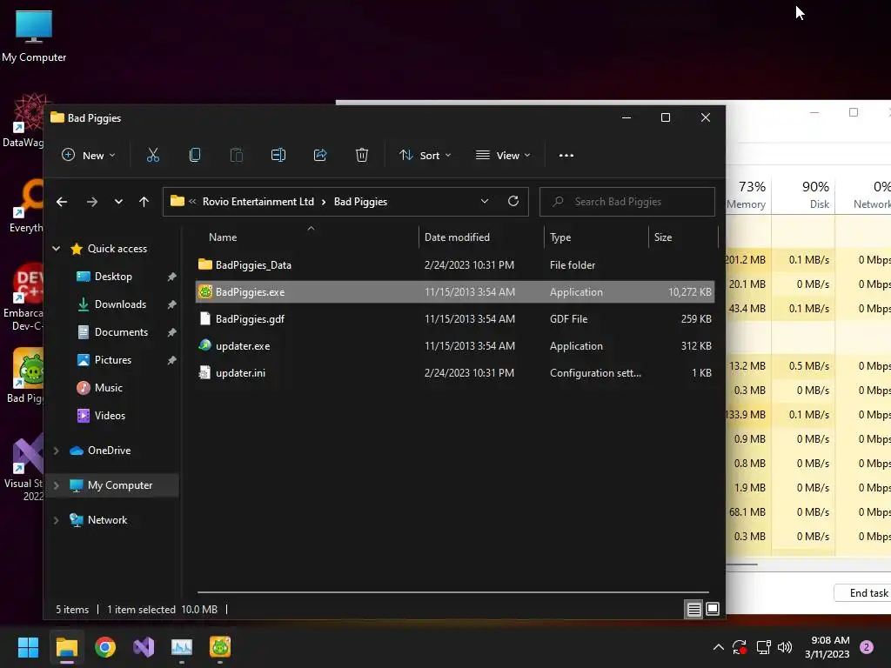The height and width of the screenshot is (668, 891).
Task: Open Desktop in Quick access
Action: (x=113, y=277)
